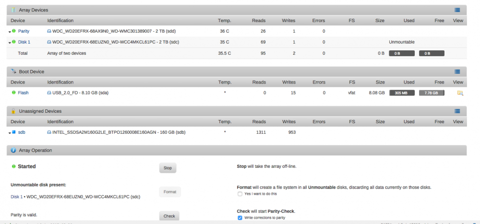480x224 pixels.
Task: Click the Total average temperature 35.5 C
Action: [224, 53]
